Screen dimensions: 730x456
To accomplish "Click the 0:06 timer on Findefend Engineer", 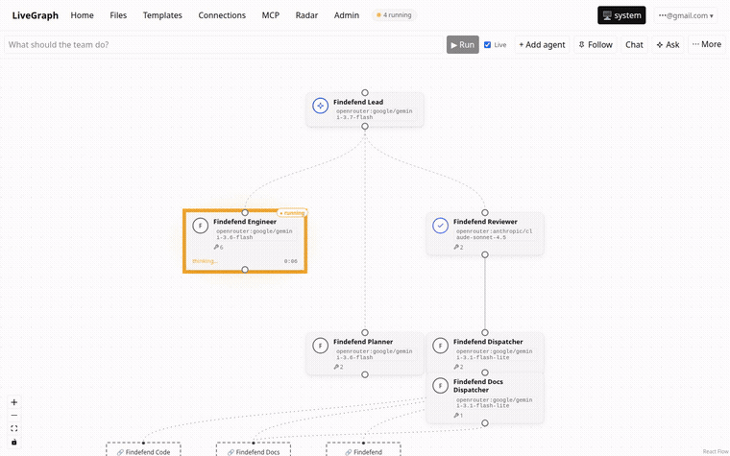I will click(290, 261).
